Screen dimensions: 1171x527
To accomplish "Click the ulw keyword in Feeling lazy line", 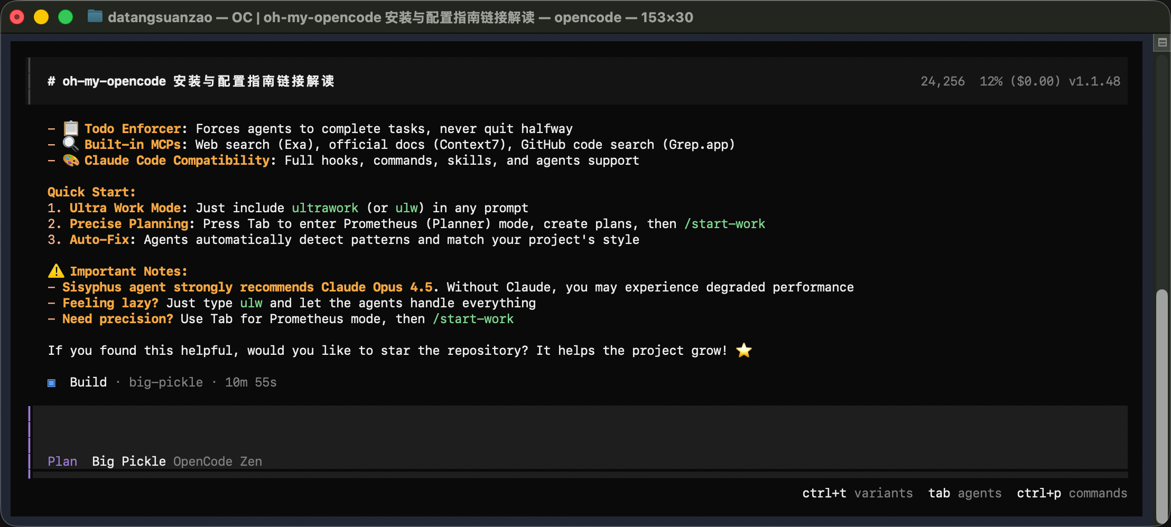I will tap(251, 303).
